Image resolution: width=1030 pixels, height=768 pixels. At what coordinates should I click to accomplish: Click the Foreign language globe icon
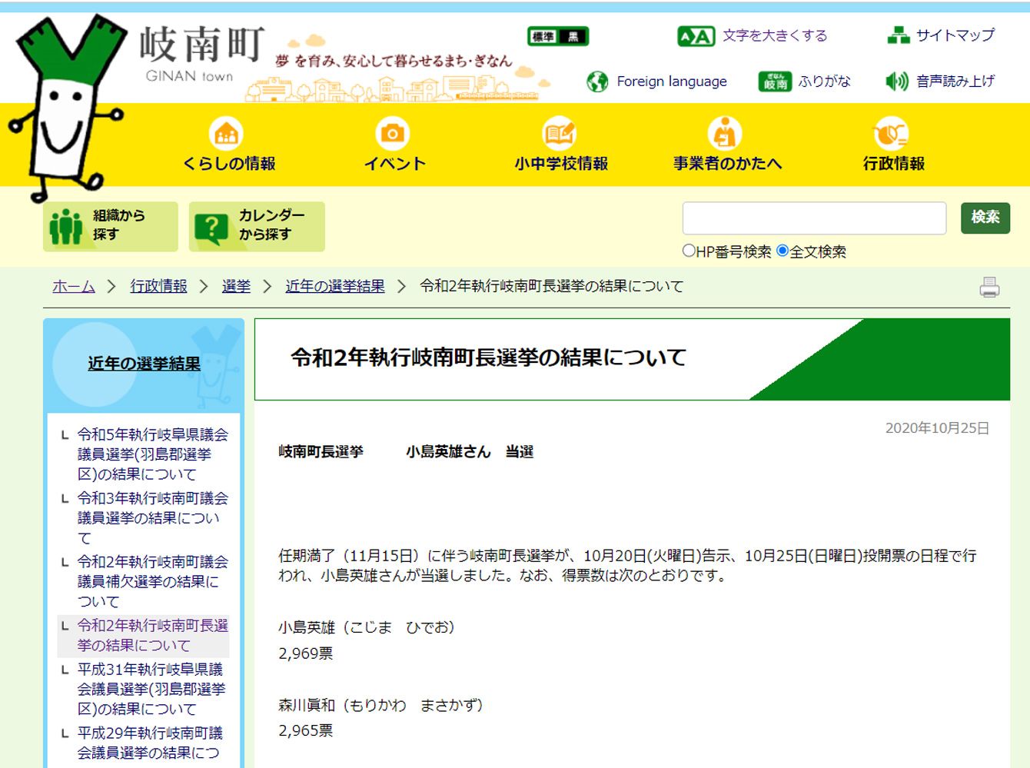tap(597, 81)
